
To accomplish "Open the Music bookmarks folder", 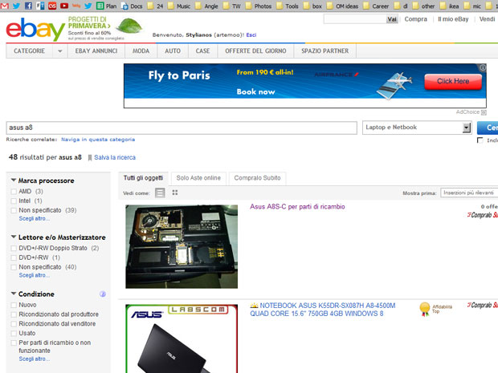I will (179, 6).
